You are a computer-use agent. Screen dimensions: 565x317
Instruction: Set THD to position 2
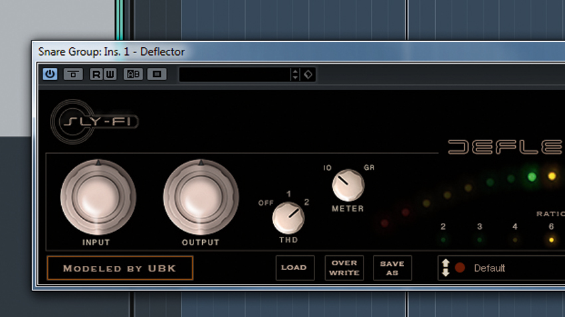(x=306, y=202)
